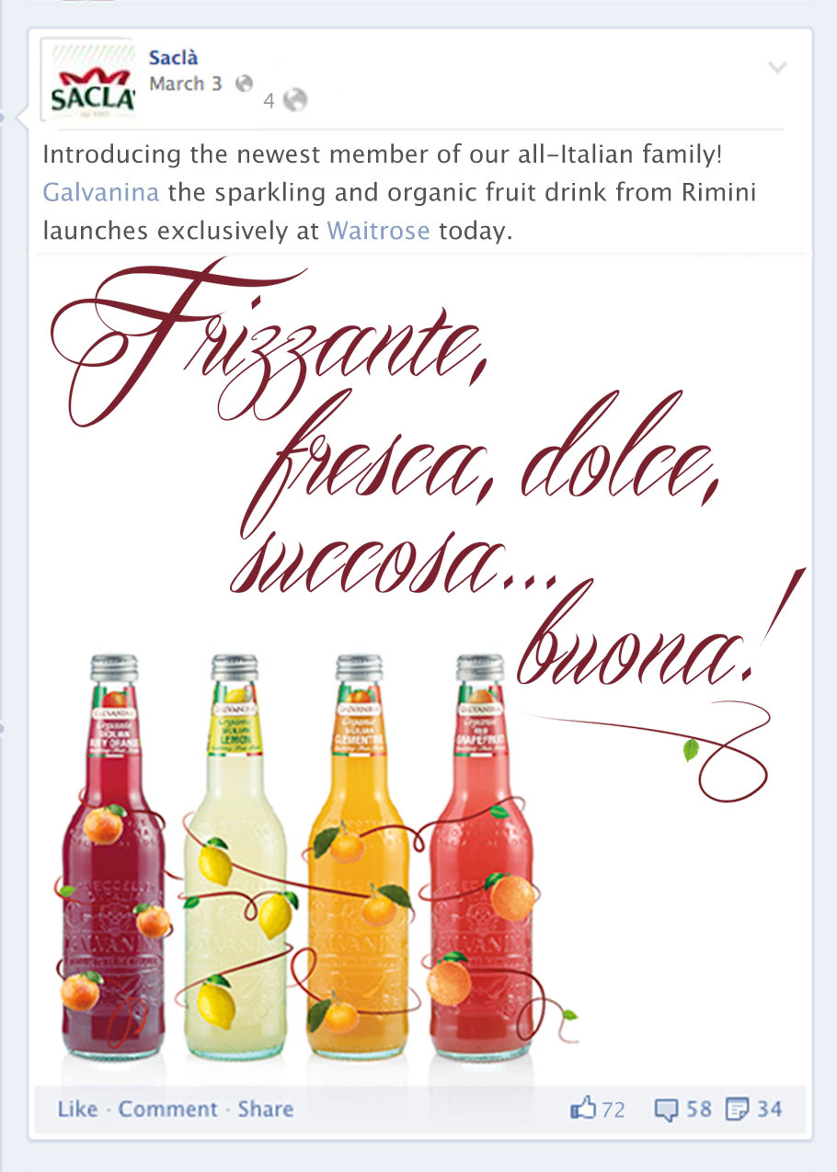Image resolution: width=837 pixels, height=1172 pixels.
Task: Open the Saclà page name link
Action: pyautogui.click(x=173, y=58)
